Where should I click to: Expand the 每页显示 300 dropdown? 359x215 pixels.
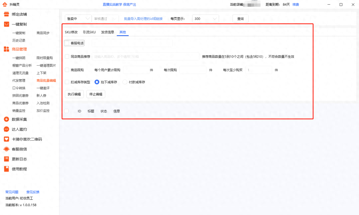[205, 19]
